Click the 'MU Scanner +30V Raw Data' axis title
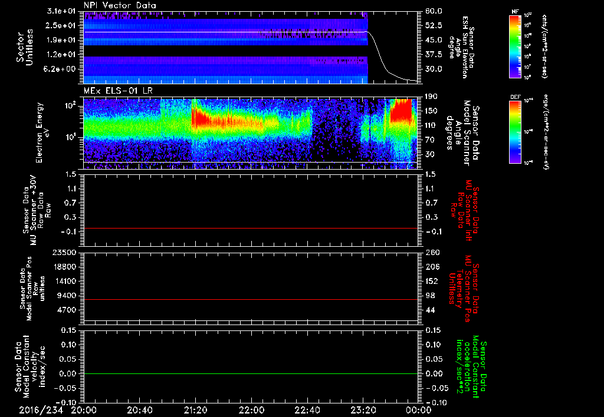This screenshot has height=417, width=604. pyautogui.click(x=36, y=210)
